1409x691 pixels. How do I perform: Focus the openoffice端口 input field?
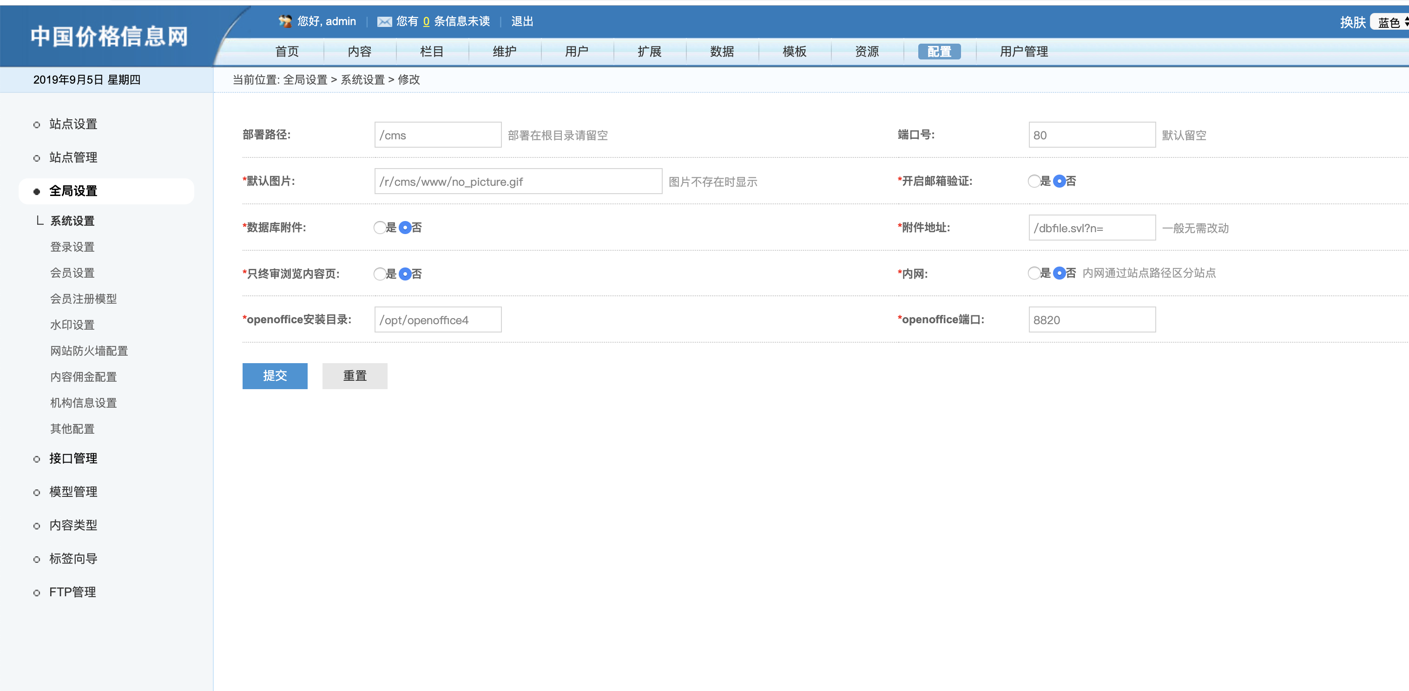tap(1091, 320)
